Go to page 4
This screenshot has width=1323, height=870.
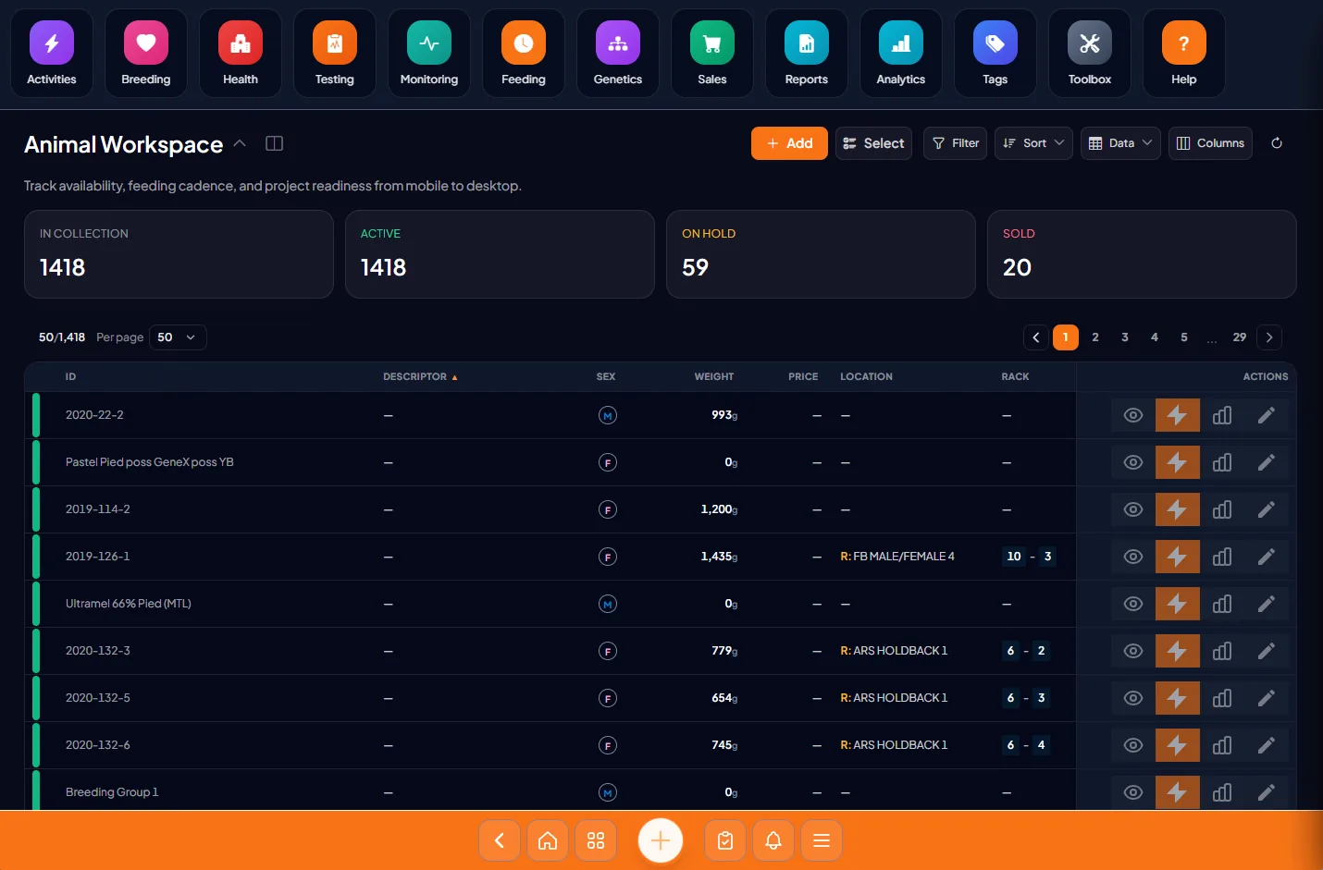click(x=1155, y=337)
